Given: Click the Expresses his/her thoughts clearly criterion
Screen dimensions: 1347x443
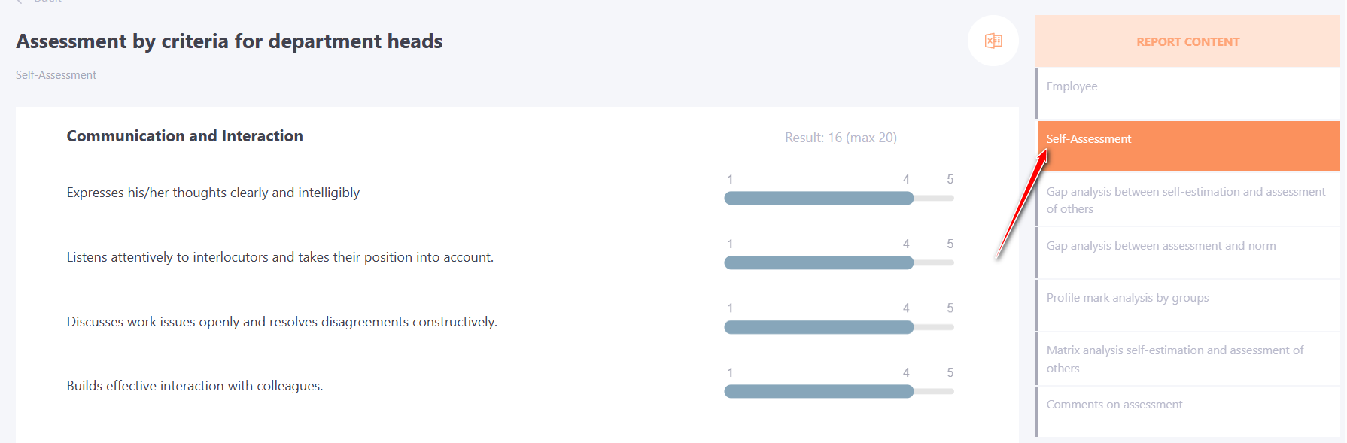Looking at the screenshot, I should [213, 193].
